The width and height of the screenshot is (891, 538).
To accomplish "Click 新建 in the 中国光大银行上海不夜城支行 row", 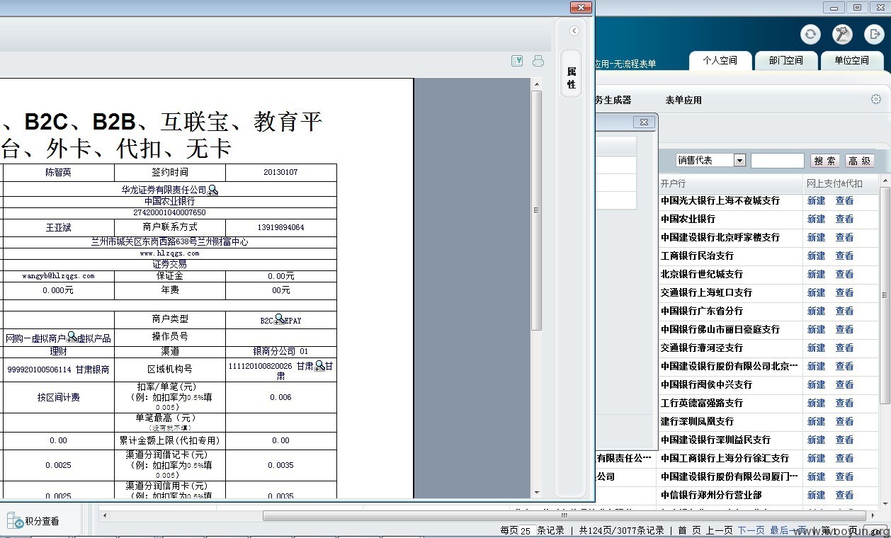I will [x=816, y=200].
